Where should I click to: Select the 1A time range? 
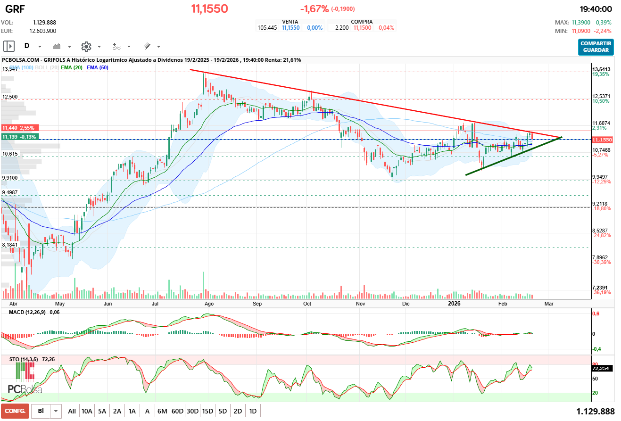point(132,411)
